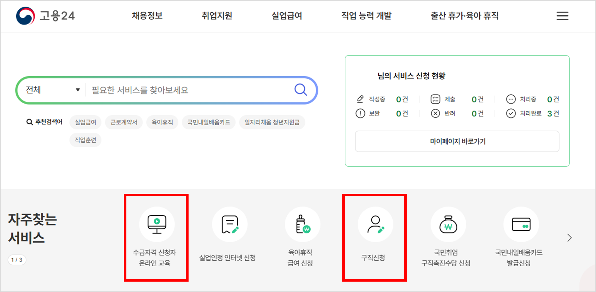Click 님의 서비스 신청 현황 heading
The image size is (596, 292).
[411, 76]
